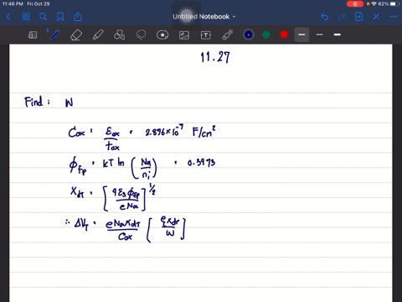The image size is (402, 302).
Task: Tap the handwritten F/cm² unit
Action: click(204, 132)
